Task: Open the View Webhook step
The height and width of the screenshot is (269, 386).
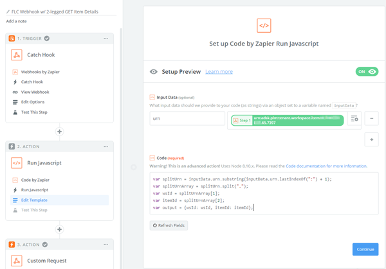Action: 35,92
